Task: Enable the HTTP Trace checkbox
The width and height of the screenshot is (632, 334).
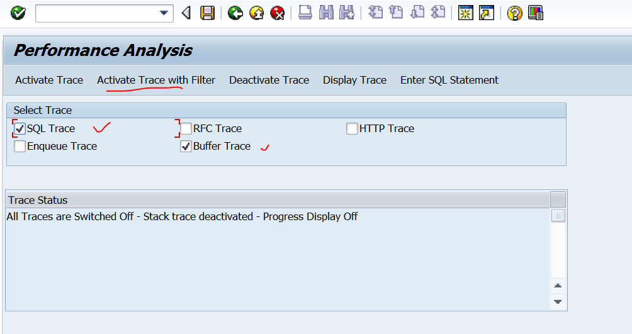Action: [x=352, y=128]
